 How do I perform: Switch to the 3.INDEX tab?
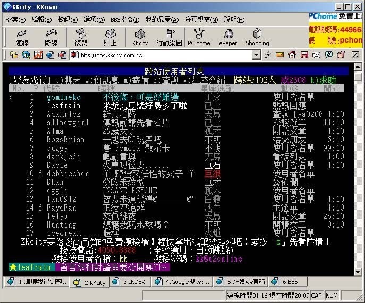point(130,282)
